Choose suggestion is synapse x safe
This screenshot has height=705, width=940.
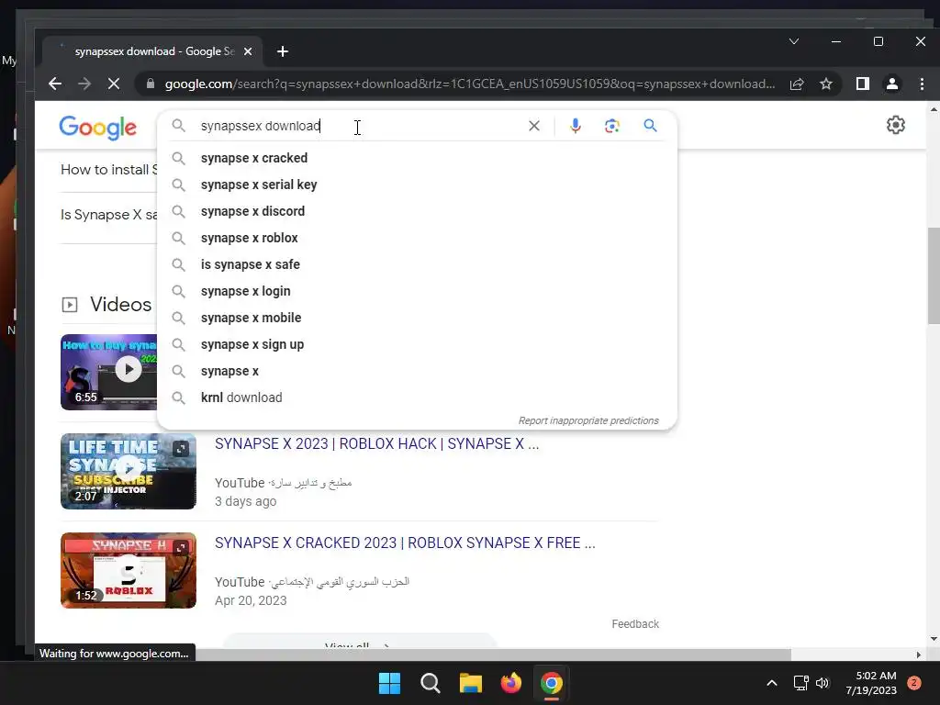pos(418,264)
